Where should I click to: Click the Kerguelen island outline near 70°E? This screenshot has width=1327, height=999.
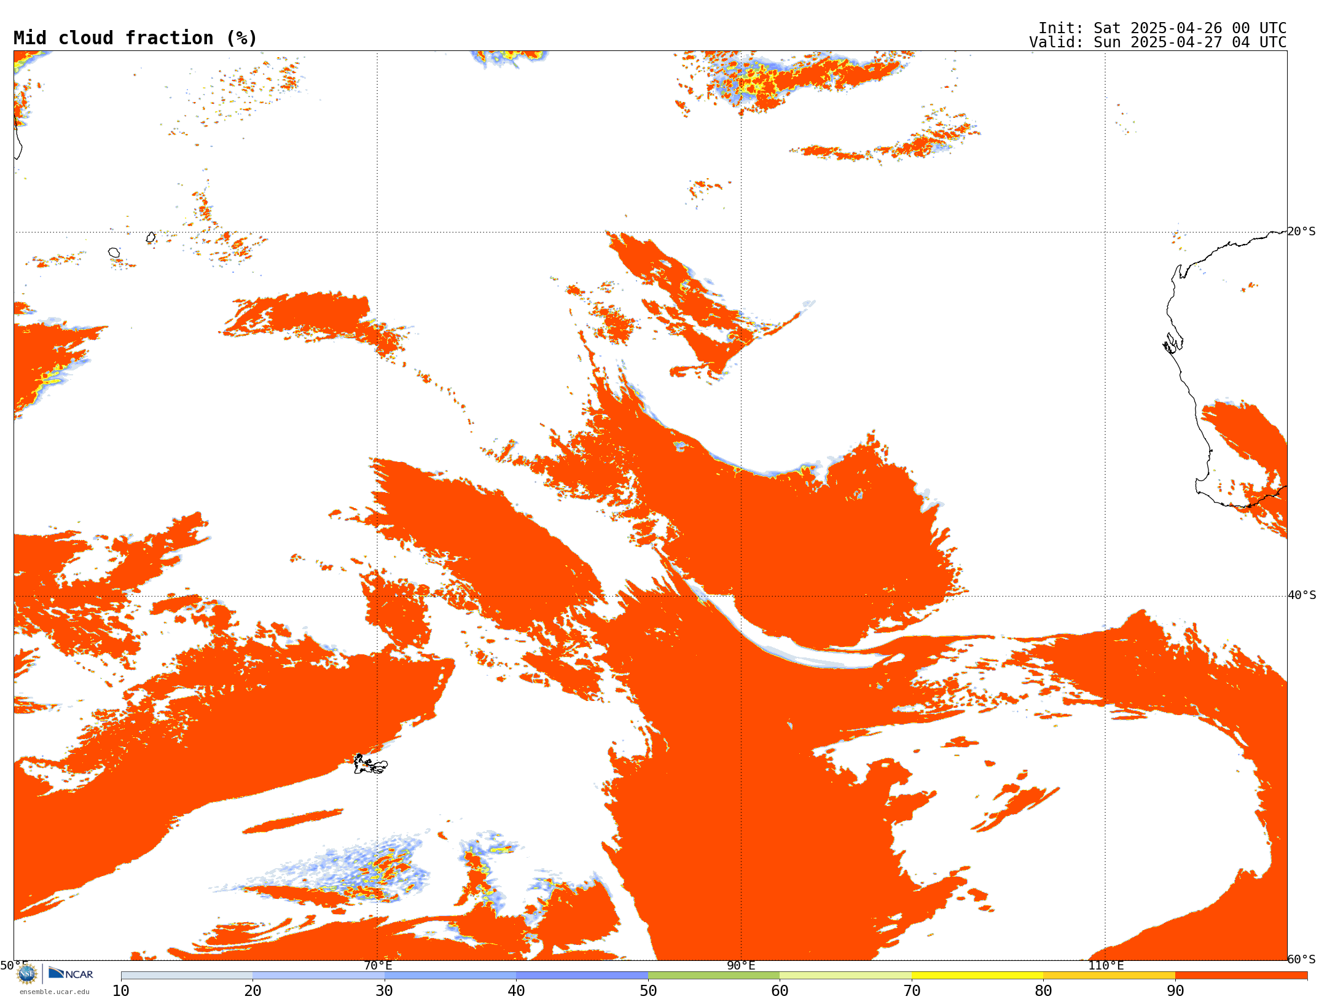370,764
